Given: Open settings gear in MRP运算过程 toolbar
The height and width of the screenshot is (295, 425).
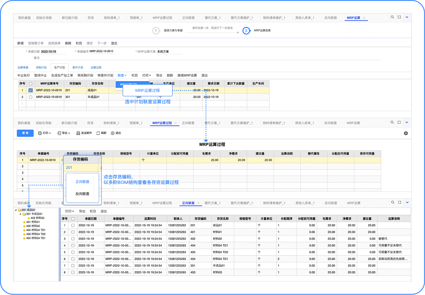Looking at the screenshot, I should coord(406,133).
